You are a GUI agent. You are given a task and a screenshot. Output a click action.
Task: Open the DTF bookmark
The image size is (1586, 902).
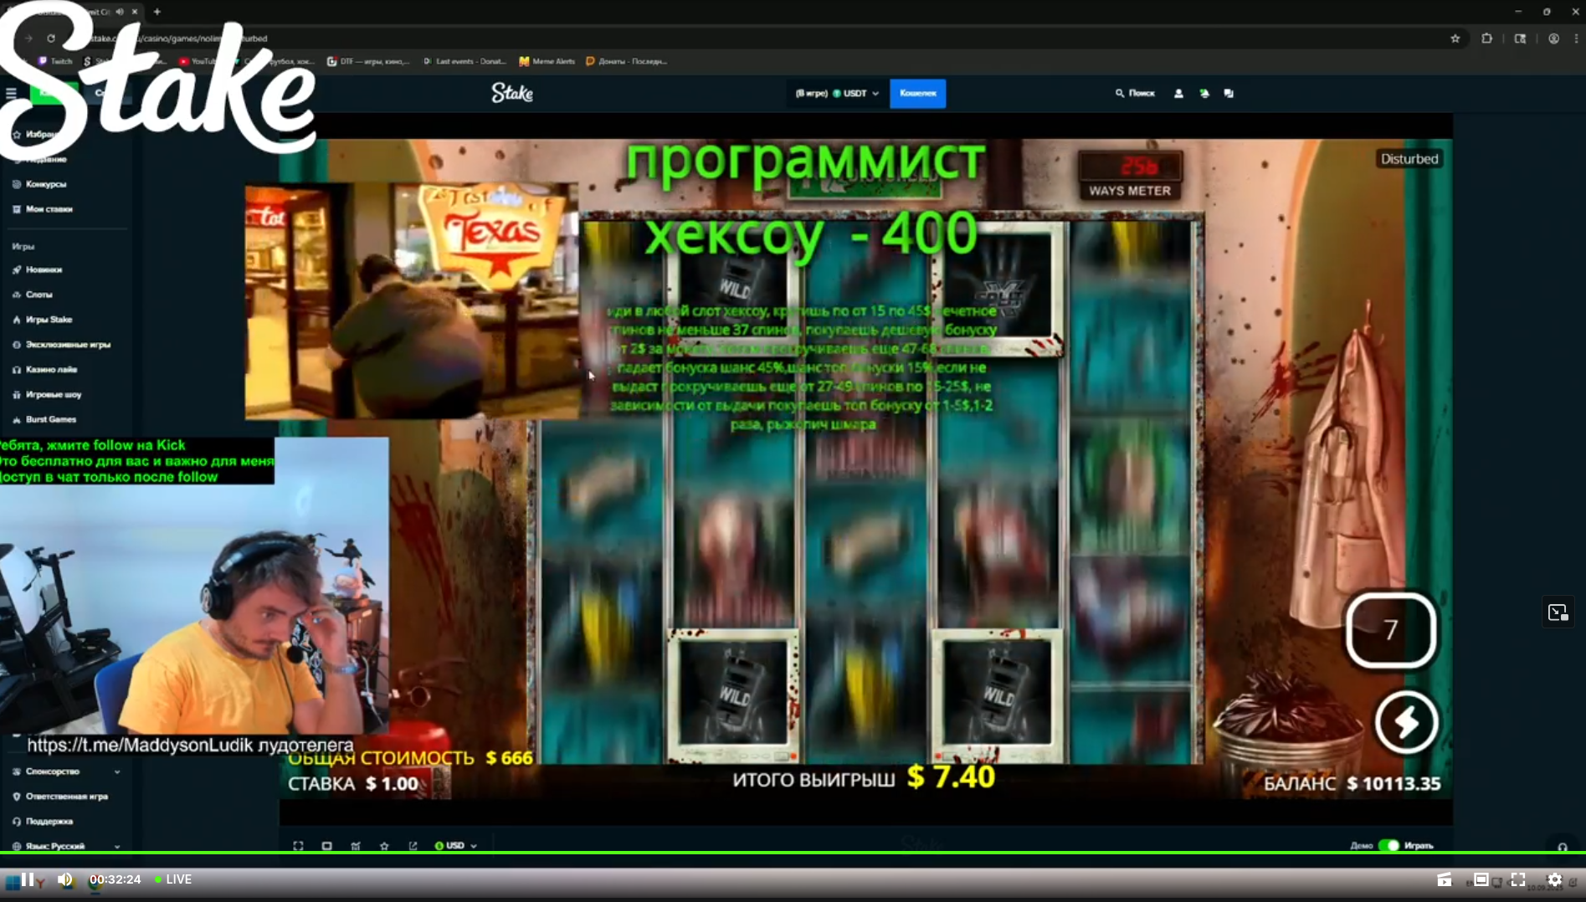click(x=368, y=61)
